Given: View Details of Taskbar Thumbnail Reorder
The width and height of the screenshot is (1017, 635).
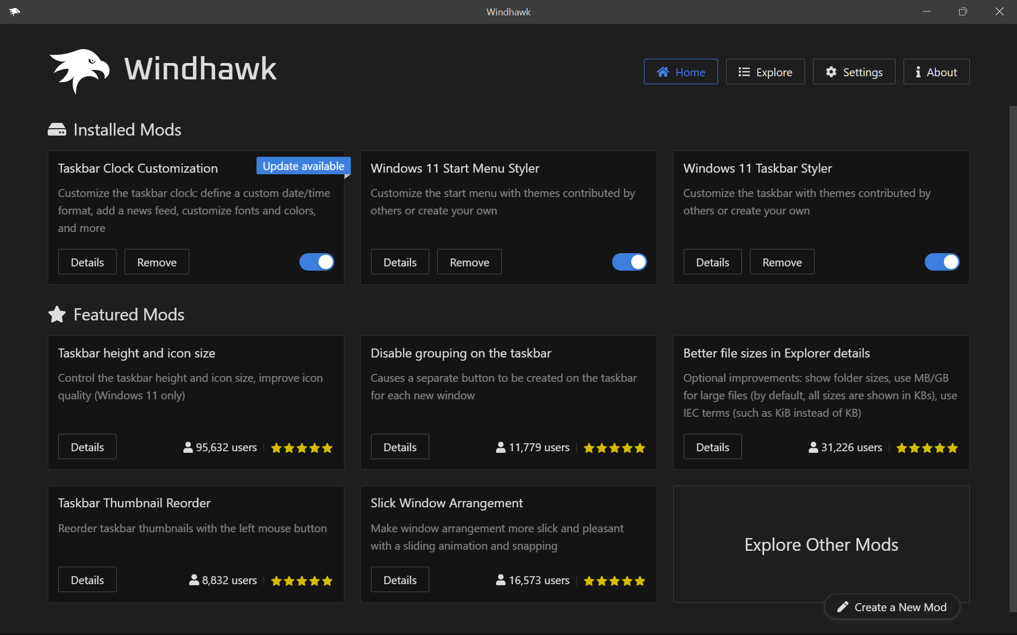Looking at the screenshot, I should (87, 579).
